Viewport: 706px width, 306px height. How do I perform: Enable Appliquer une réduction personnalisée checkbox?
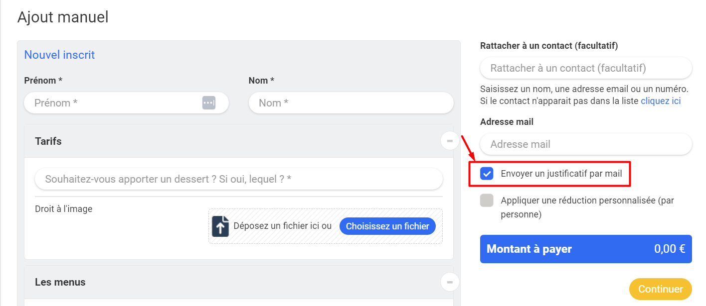pyautogui.click(x=487, y=201)
